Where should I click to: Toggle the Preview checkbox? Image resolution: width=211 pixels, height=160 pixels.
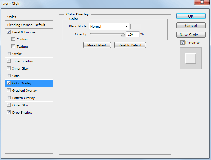[182, 43]
